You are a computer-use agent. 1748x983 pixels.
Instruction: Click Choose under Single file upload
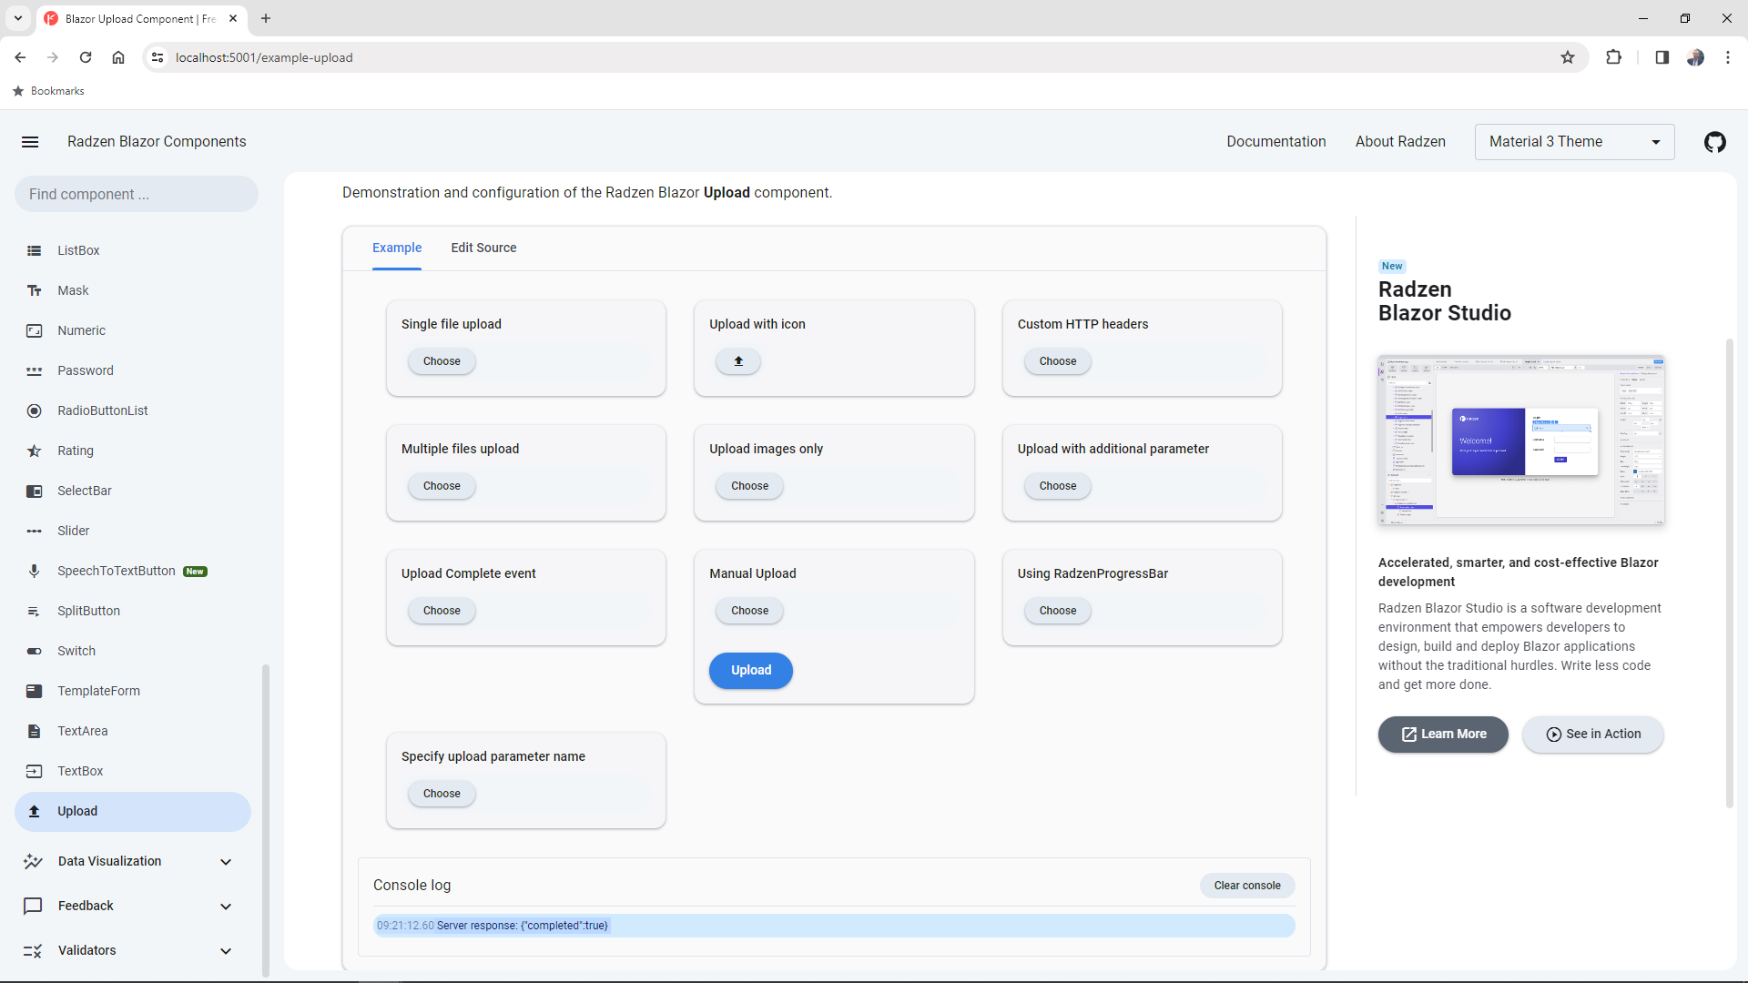[x=442, y=361]
